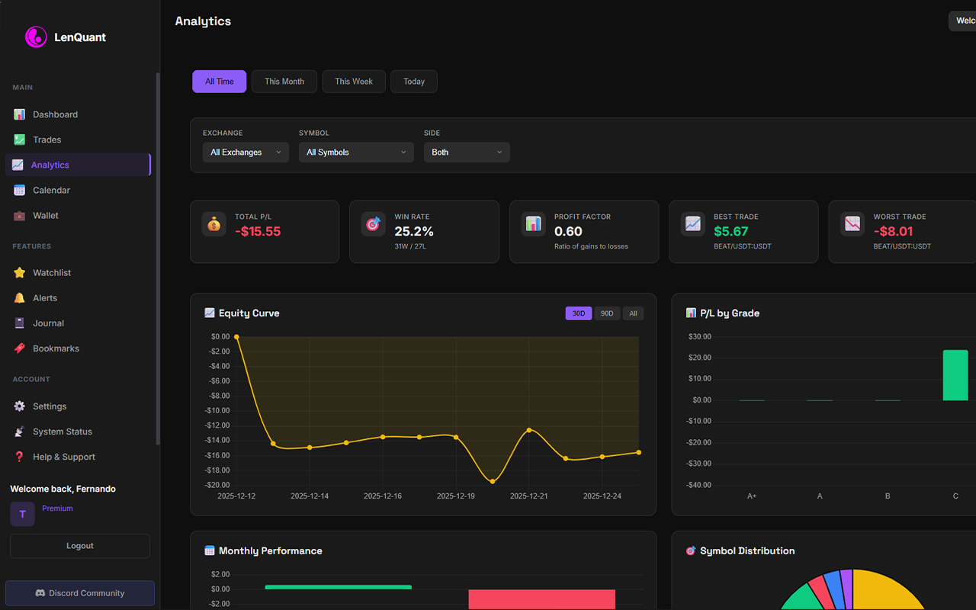
Task: Open the Trades section icon
Action: [x=18, y=140]
